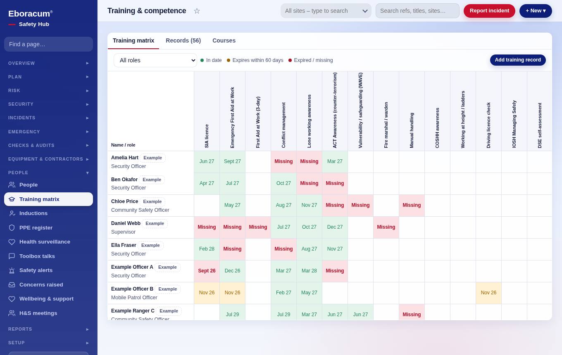Open the All roles dropdown
This screenshot has height=355, width=562.
[155, 60]
